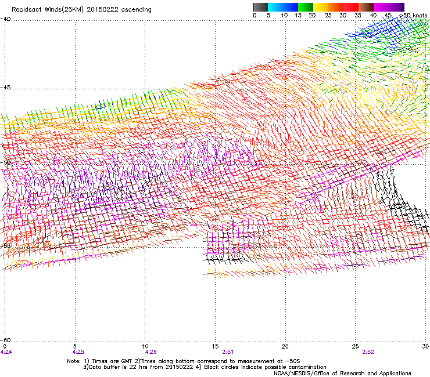Click the '0' longitude axis label
430x377 pixels.
coord(5,346)
